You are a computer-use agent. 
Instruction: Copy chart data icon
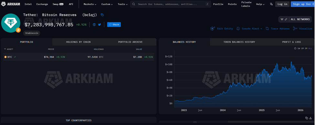307,118
